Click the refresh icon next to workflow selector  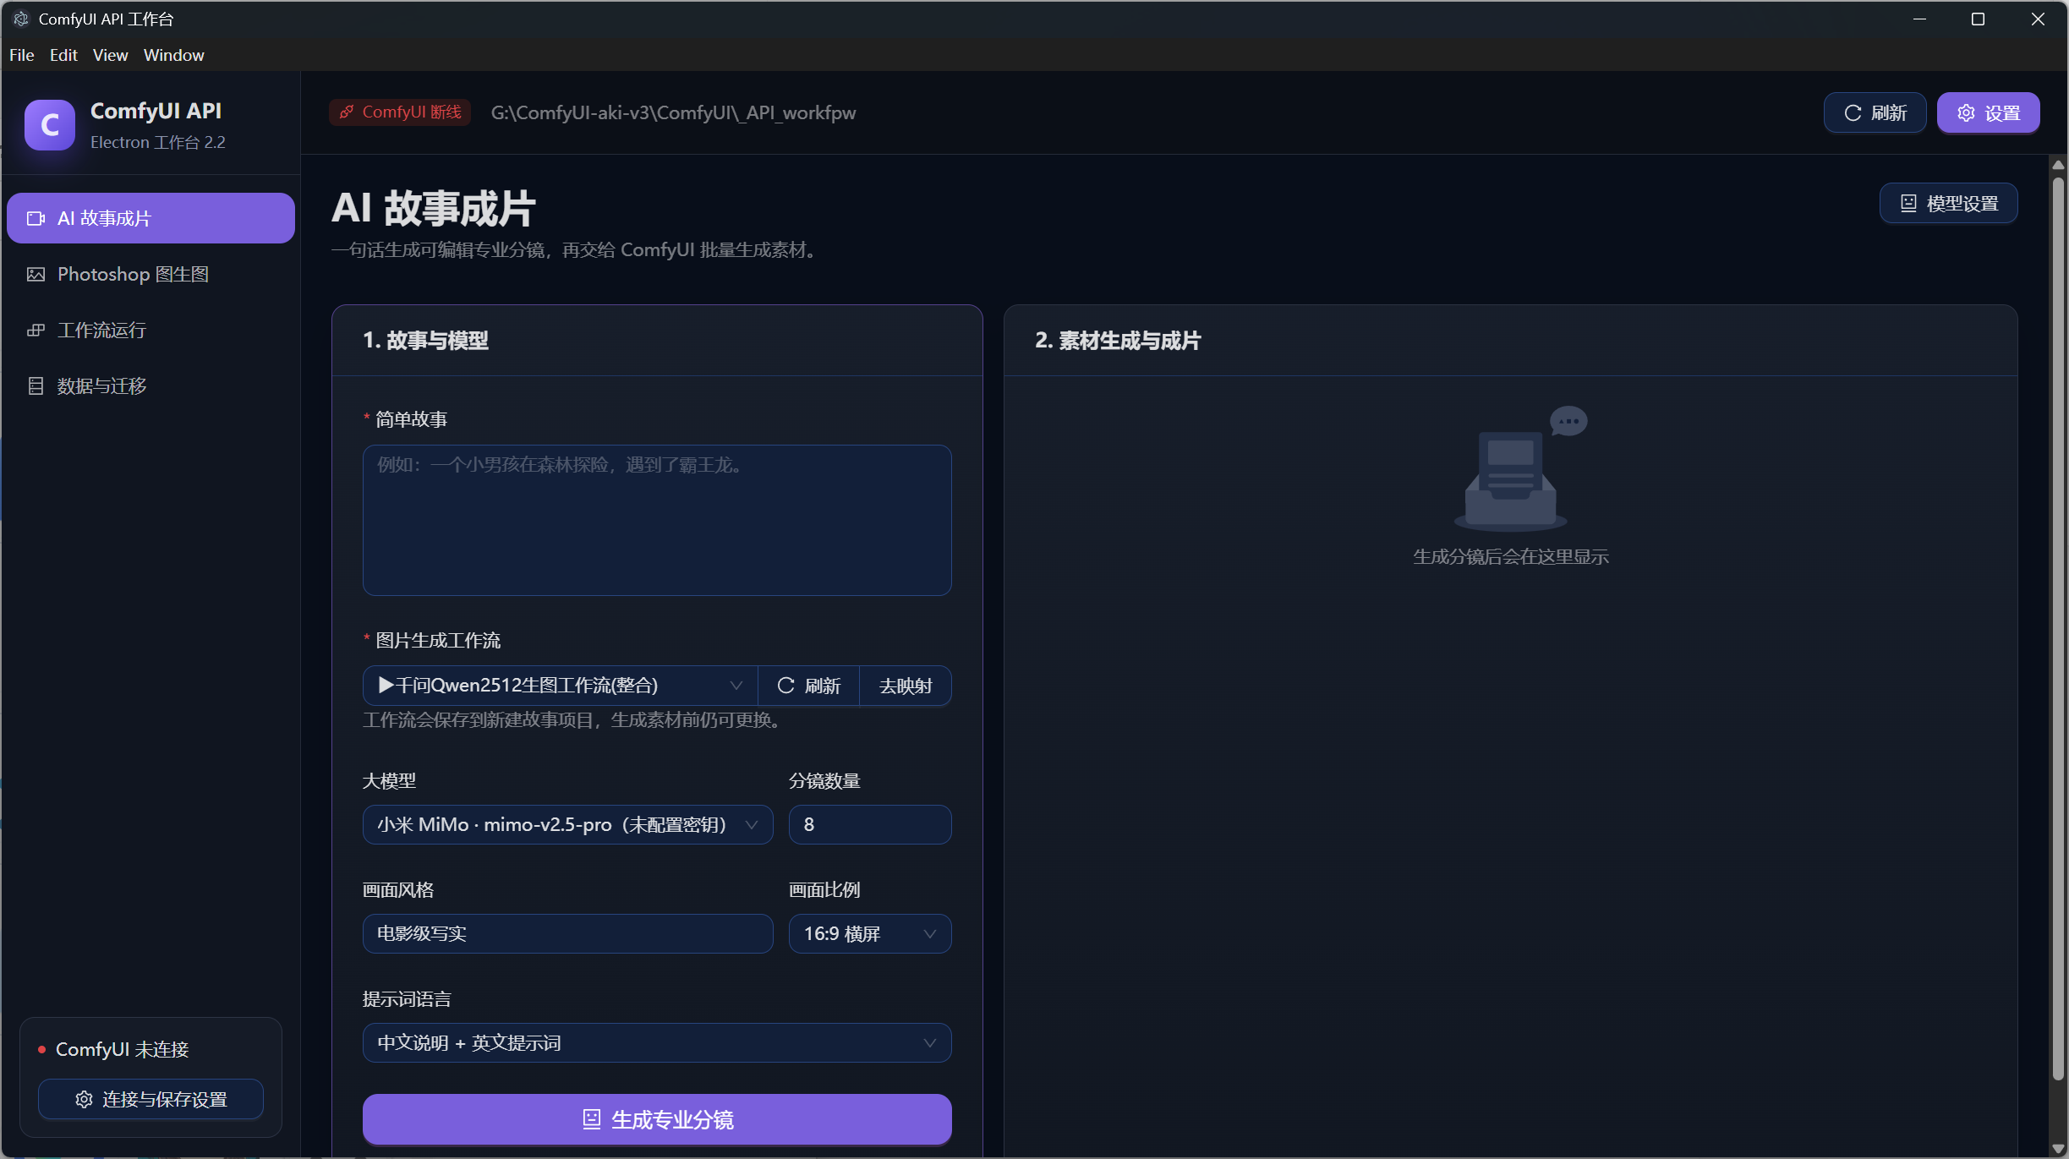tap(786, 686)
